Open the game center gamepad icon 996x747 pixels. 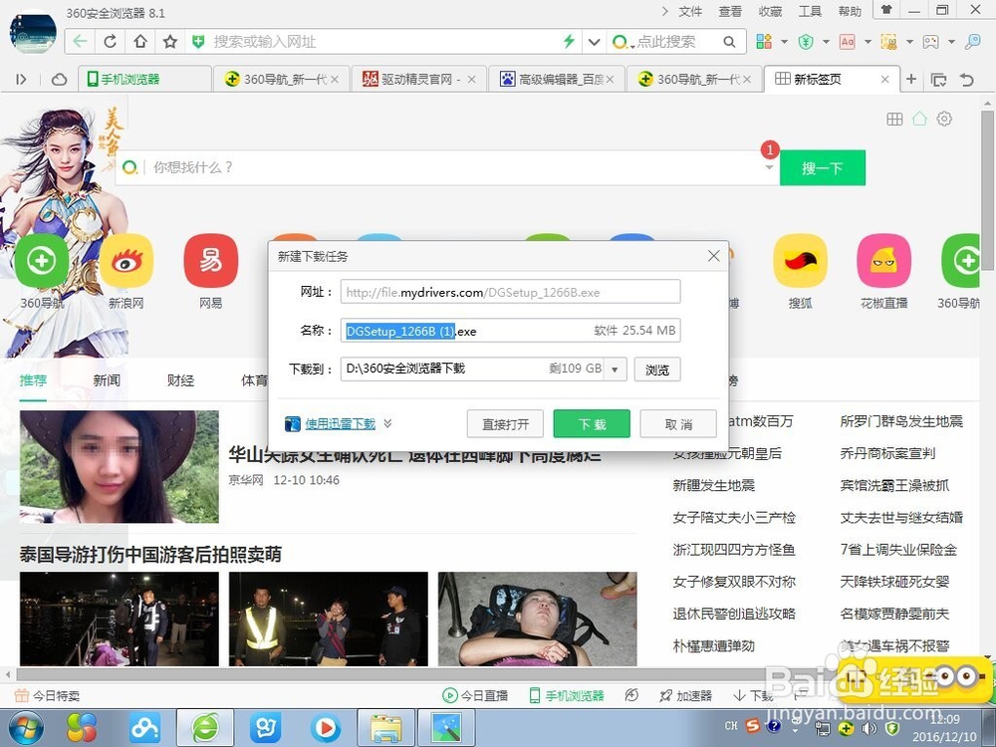pos(930,41)
